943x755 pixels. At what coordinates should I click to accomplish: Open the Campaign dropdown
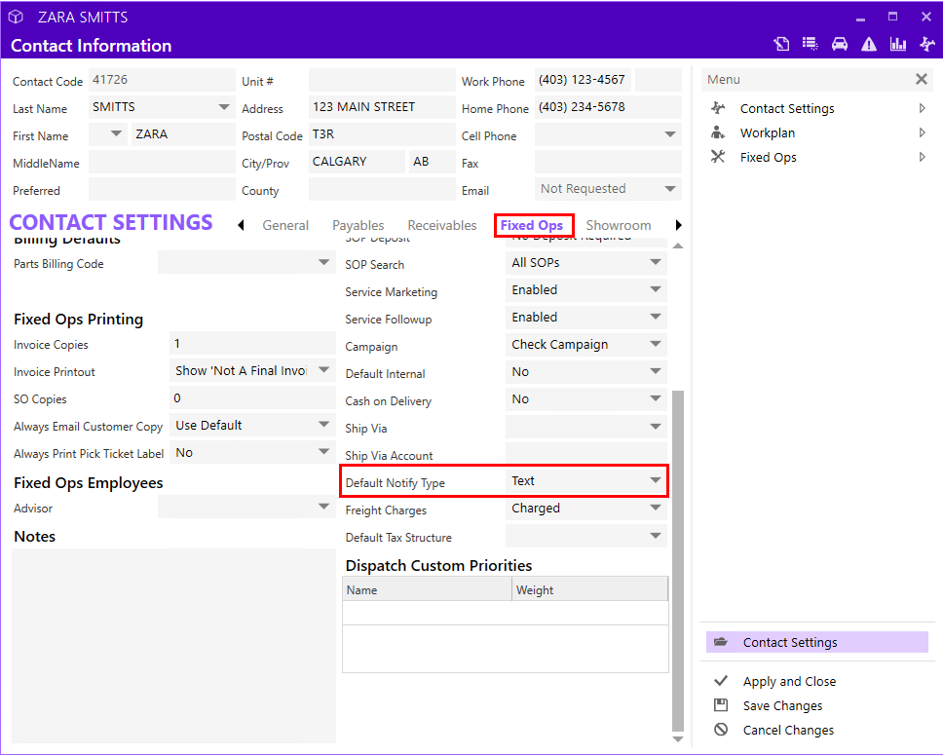[656, 344]
